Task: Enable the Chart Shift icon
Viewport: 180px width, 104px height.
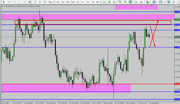Action: [x=141, y=2]
